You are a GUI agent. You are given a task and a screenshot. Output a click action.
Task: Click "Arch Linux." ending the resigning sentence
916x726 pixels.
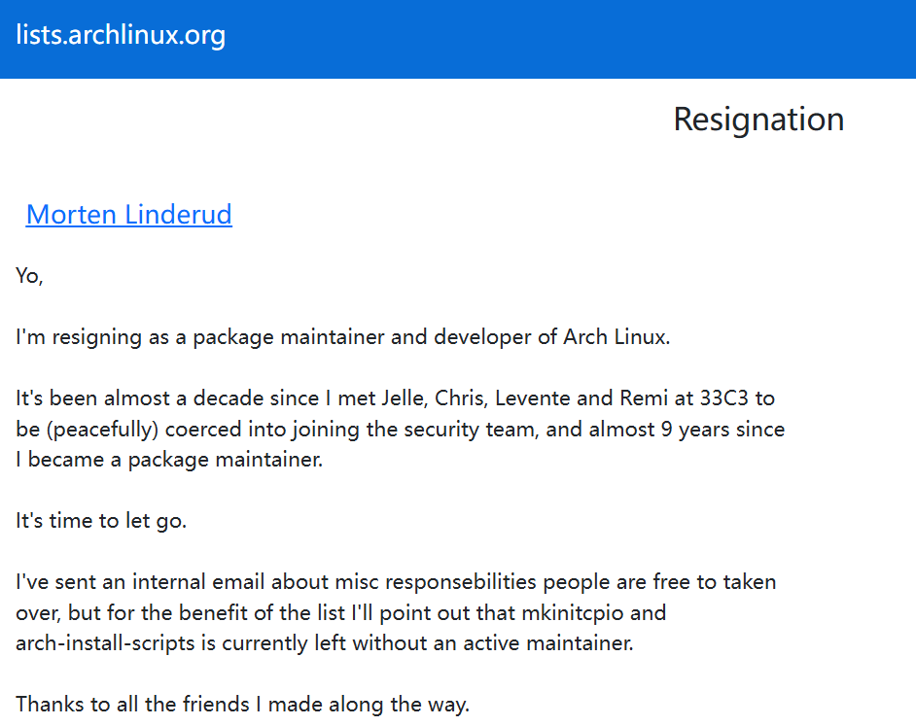pos(617,337)
